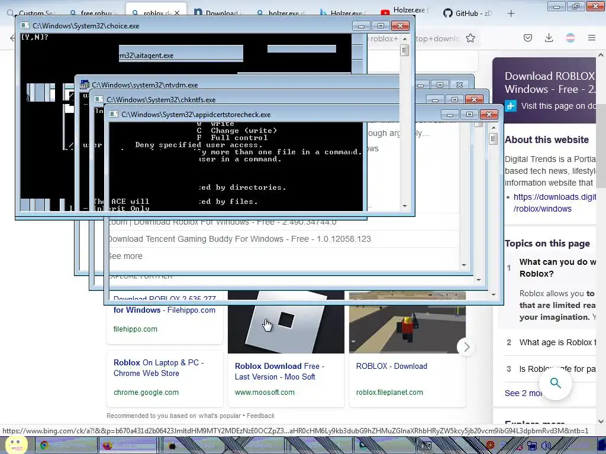The height and width of the screenshot is (454, 606).
Task: Switch to the Bing Holzer.exe tab
Action: coord(344,13)
